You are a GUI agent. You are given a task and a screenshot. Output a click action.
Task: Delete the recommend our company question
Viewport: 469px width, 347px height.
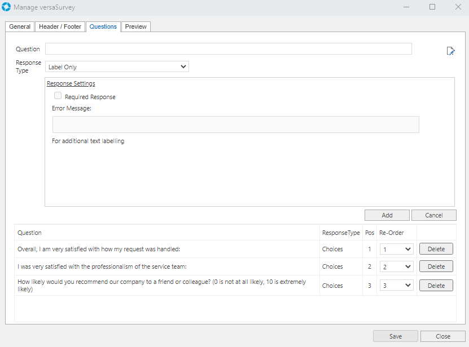(436, 286)
